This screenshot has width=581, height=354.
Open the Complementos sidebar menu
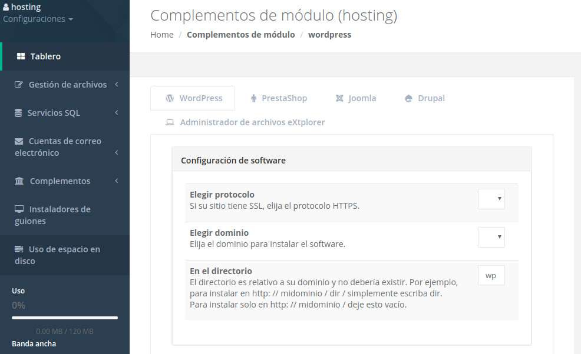click(x=65, y=181)
